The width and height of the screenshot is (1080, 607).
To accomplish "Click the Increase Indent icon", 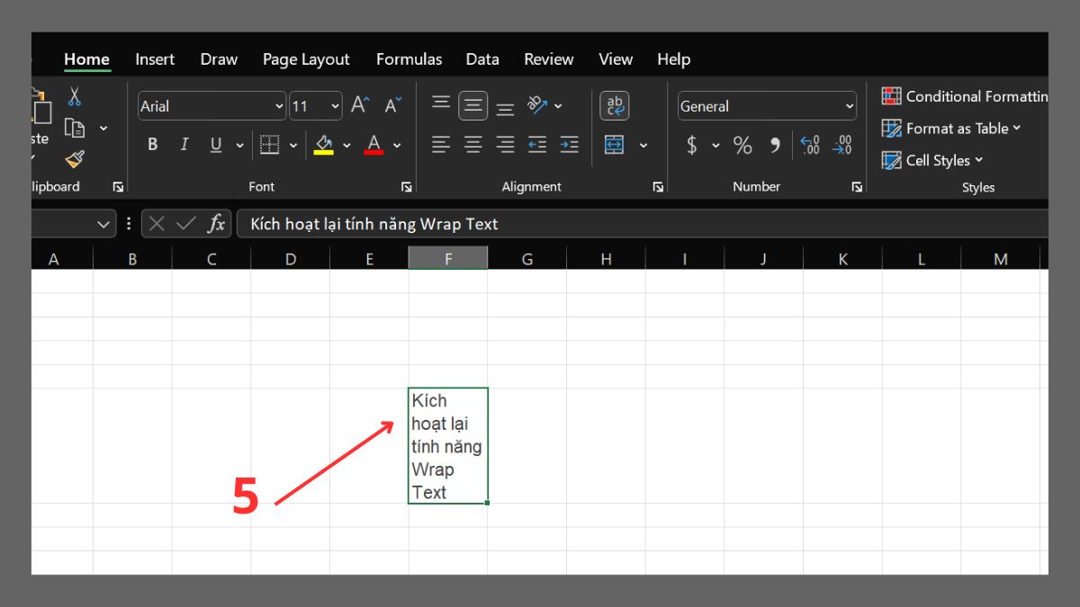I will [x=569, y=145].
